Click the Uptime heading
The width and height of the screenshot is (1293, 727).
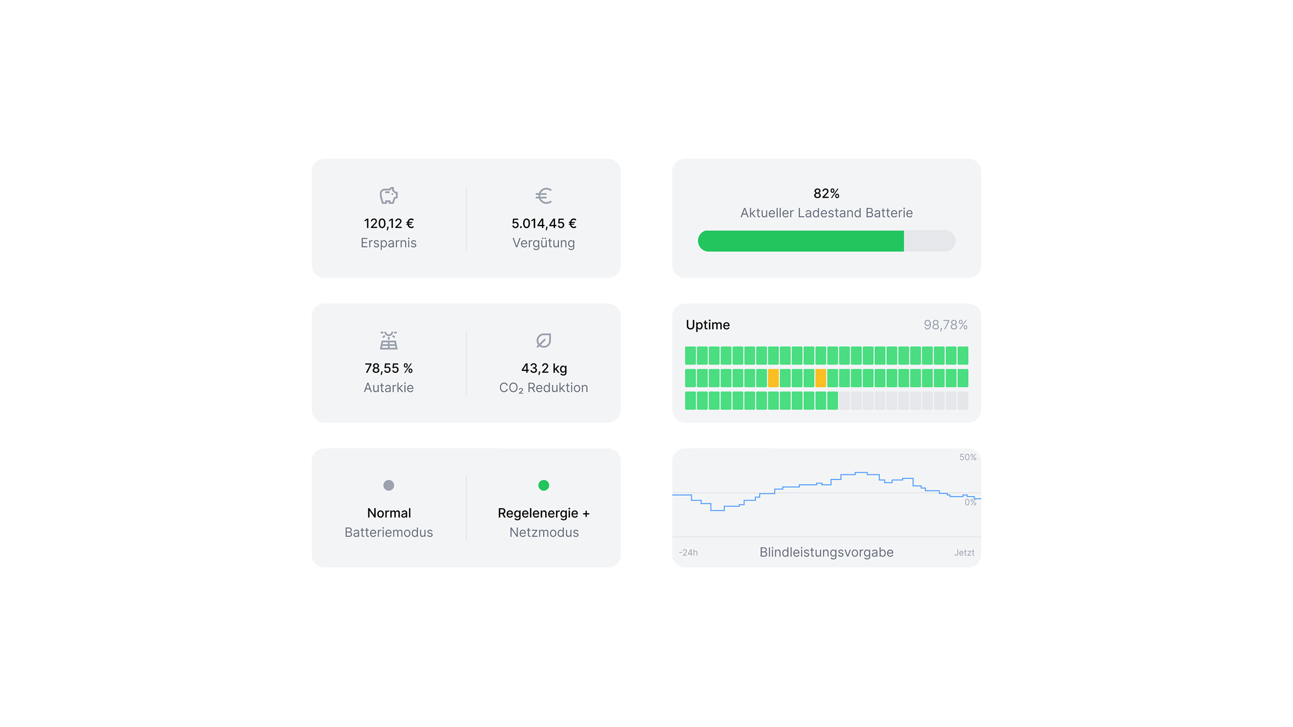coord(707,325)
